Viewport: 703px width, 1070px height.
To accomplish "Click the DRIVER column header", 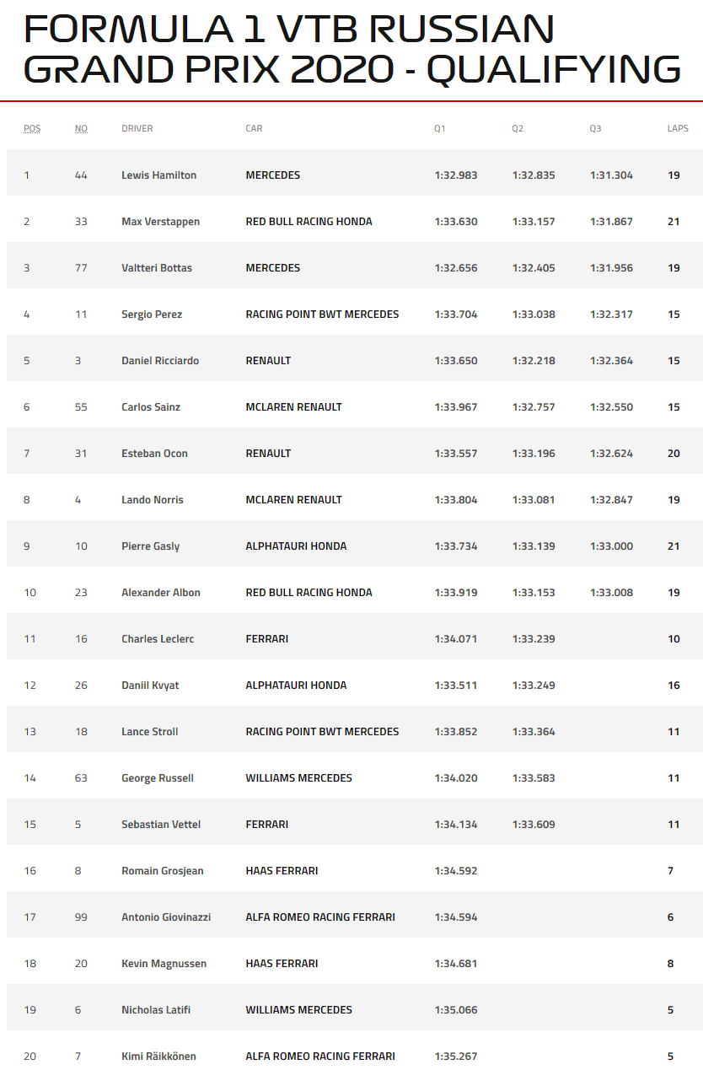I will 137,129.
